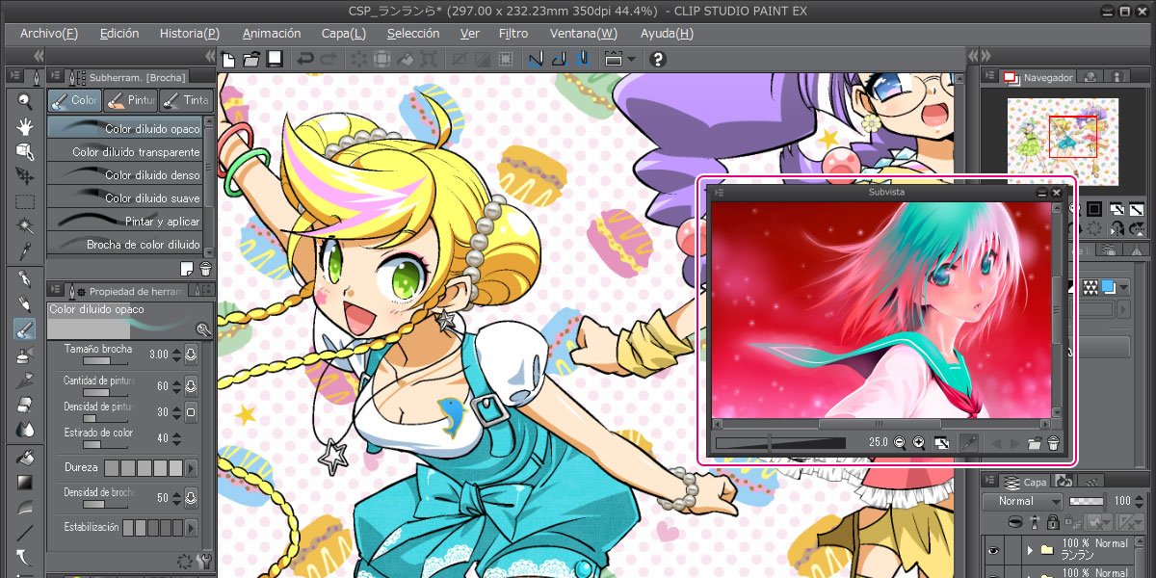Toggle pen pressure for Tamaño brocha
This screenshot has width=1156, height=578.
191,355
